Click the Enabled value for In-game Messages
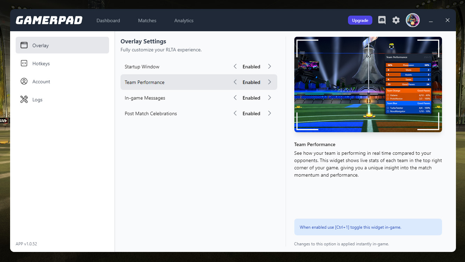Screen dimensions: 465x262 [x=251, y=98]
